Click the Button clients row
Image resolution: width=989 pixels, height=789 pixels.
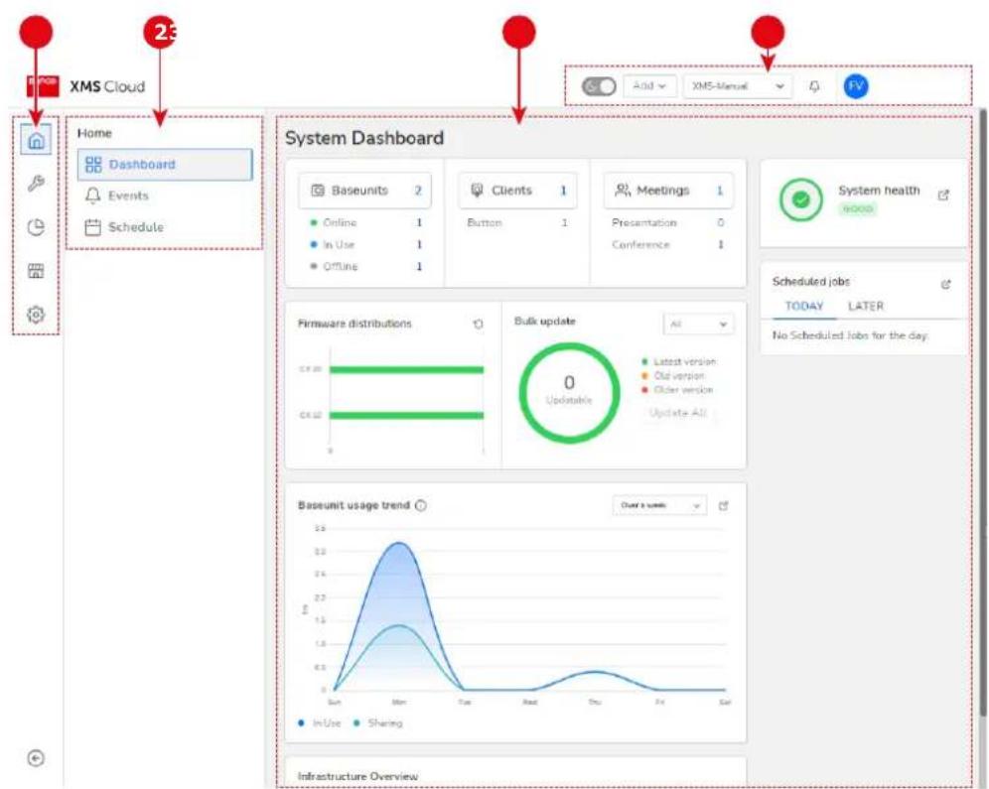pos(517,223)
